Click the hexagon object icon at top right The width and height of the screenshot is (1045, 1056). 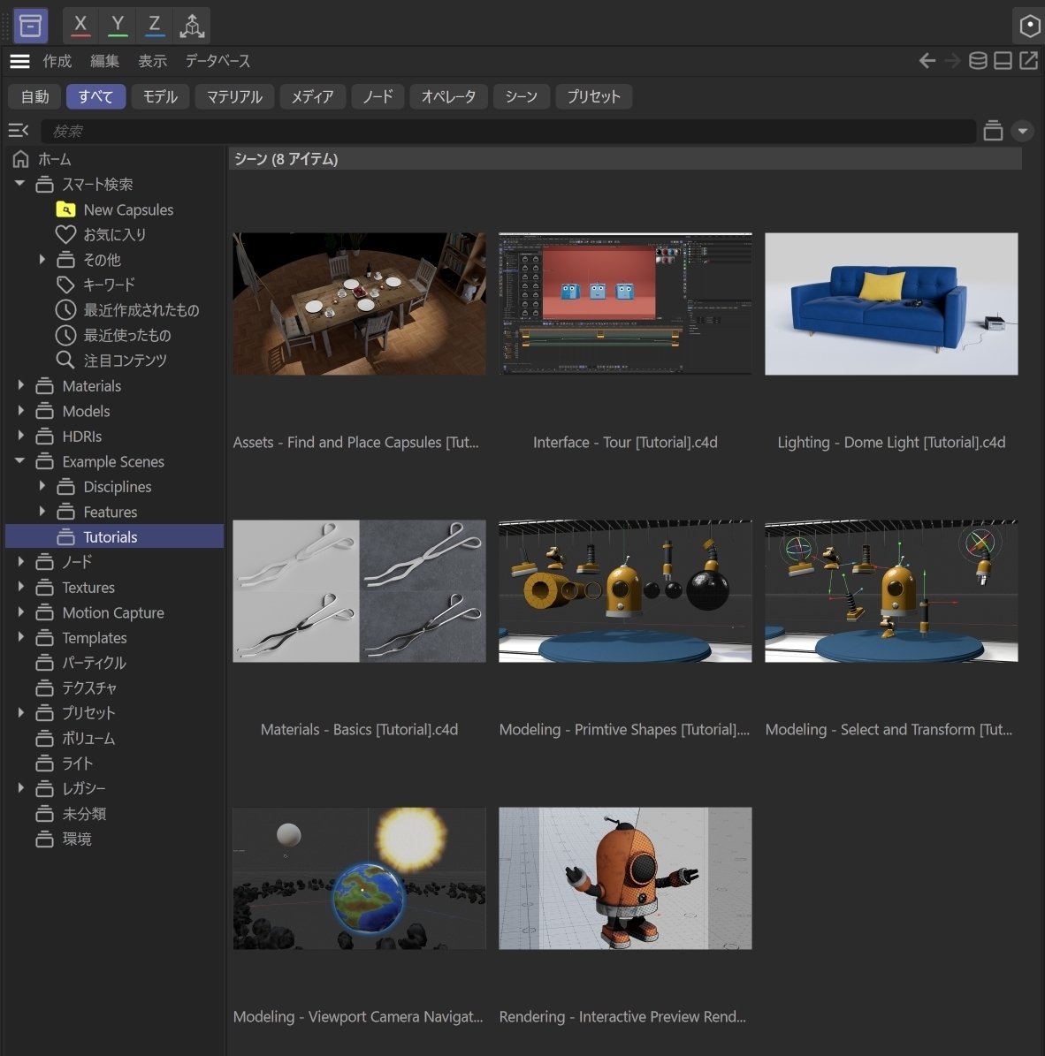click(x=1029, y=26)
